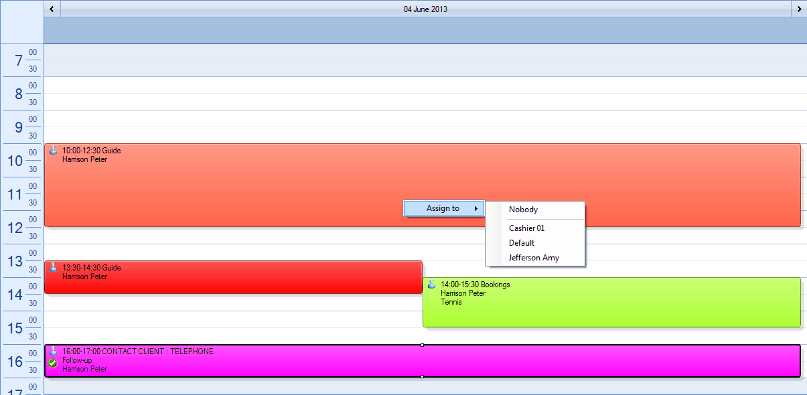The image size is (807, 395).
Task: Assign appointment to Jefferson Amy
Action: click(x=534, y=258)
